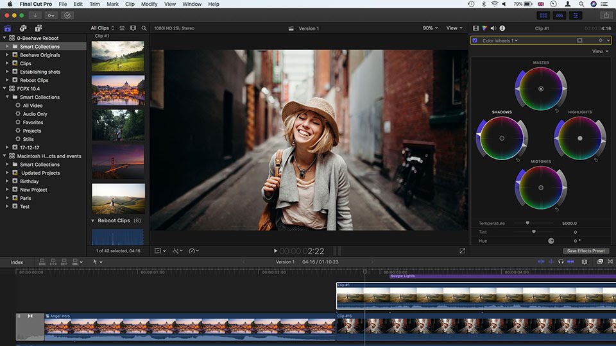Viewport: 616px width, 346px height.
Task: Collapse the Reboot Clips disclosure triangle
Action: click(92, 220)
